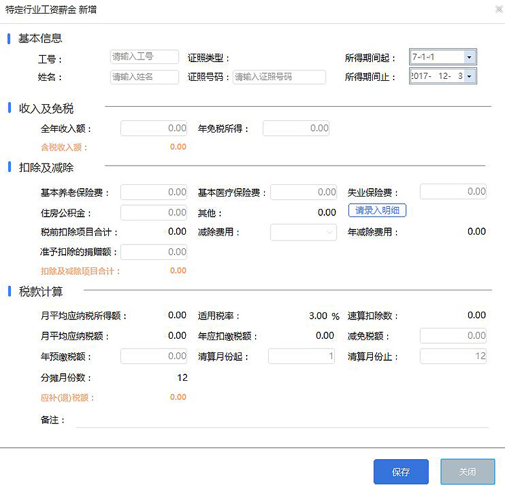Click the 年预缴税额 input field
This screenshot has height=485, width=505.
[153, 356]
